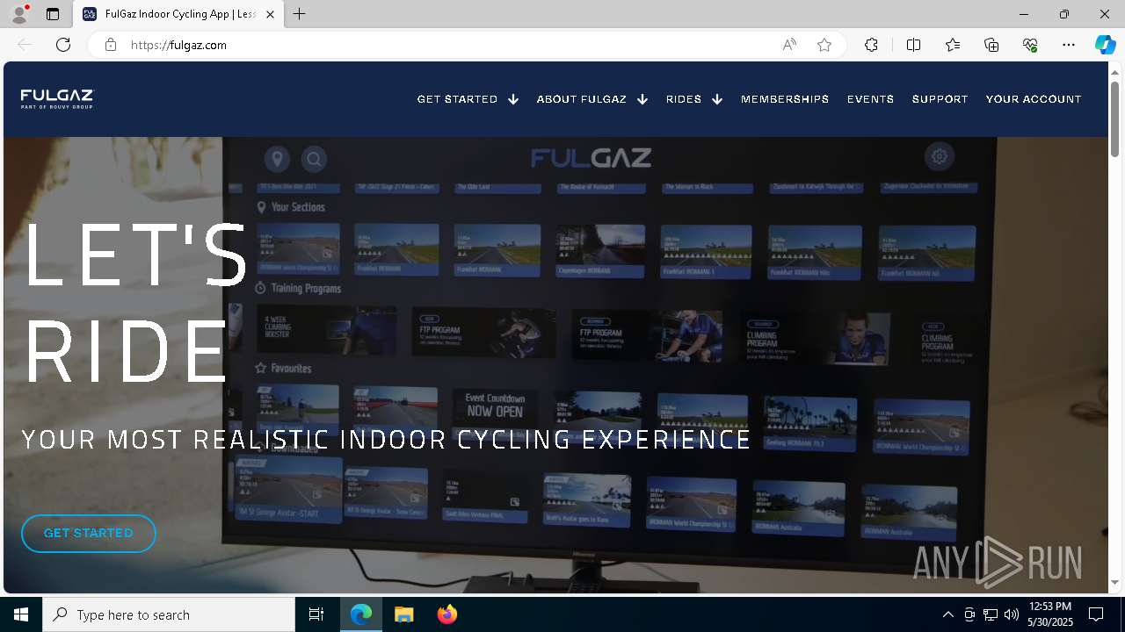
Task: View site information lock icon
Action: pos(110,45)
